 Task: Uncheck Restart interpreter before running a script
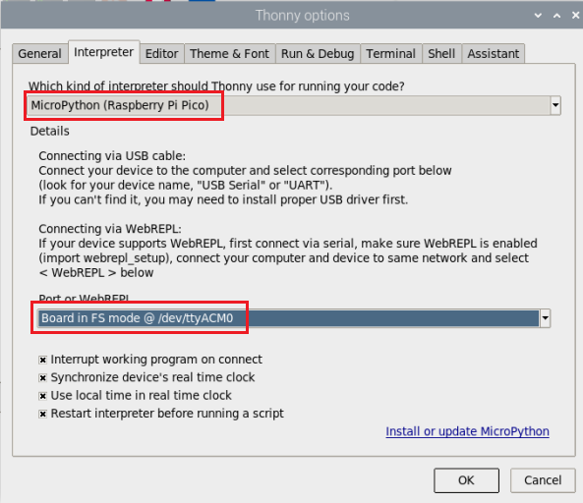click(42, 414)
